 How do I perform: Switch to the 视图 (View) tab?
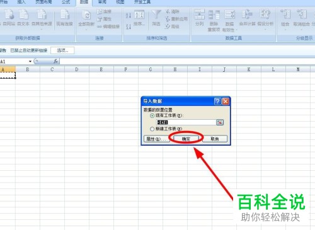tap(120, 2)
